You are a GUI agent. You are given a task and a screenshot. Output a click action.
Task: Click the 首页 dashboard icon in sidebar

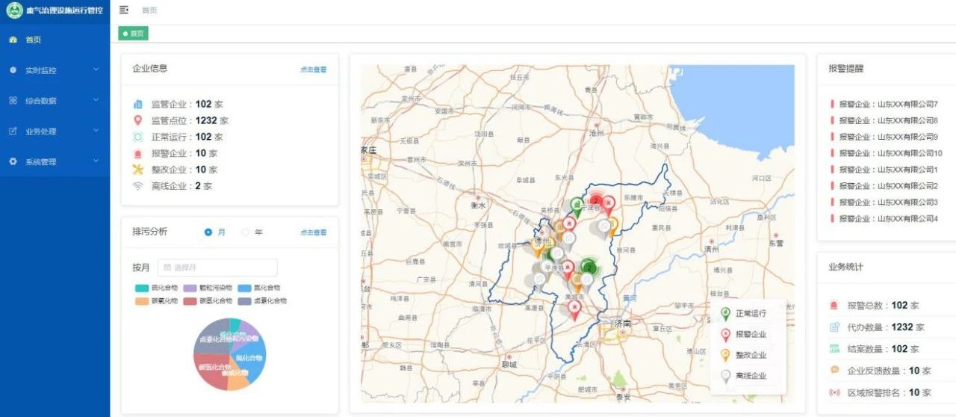pyautogui.click(x=13, y=40)
